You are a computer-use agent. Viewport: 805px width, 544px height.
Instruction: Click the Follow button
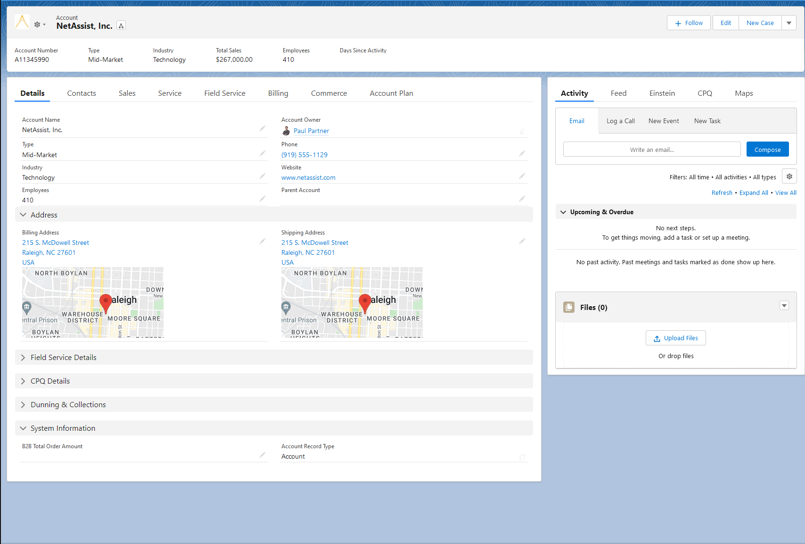[x=689, y=23]
